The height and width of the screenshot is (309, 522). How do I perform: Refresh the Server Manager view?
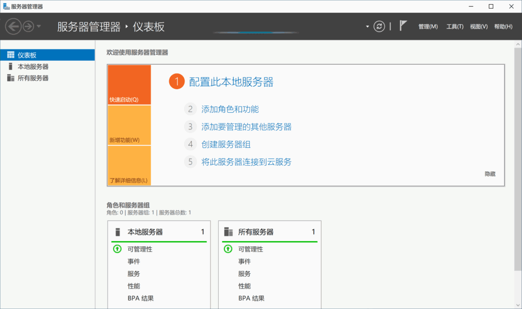pyautogui.click(x=379, y=26)
